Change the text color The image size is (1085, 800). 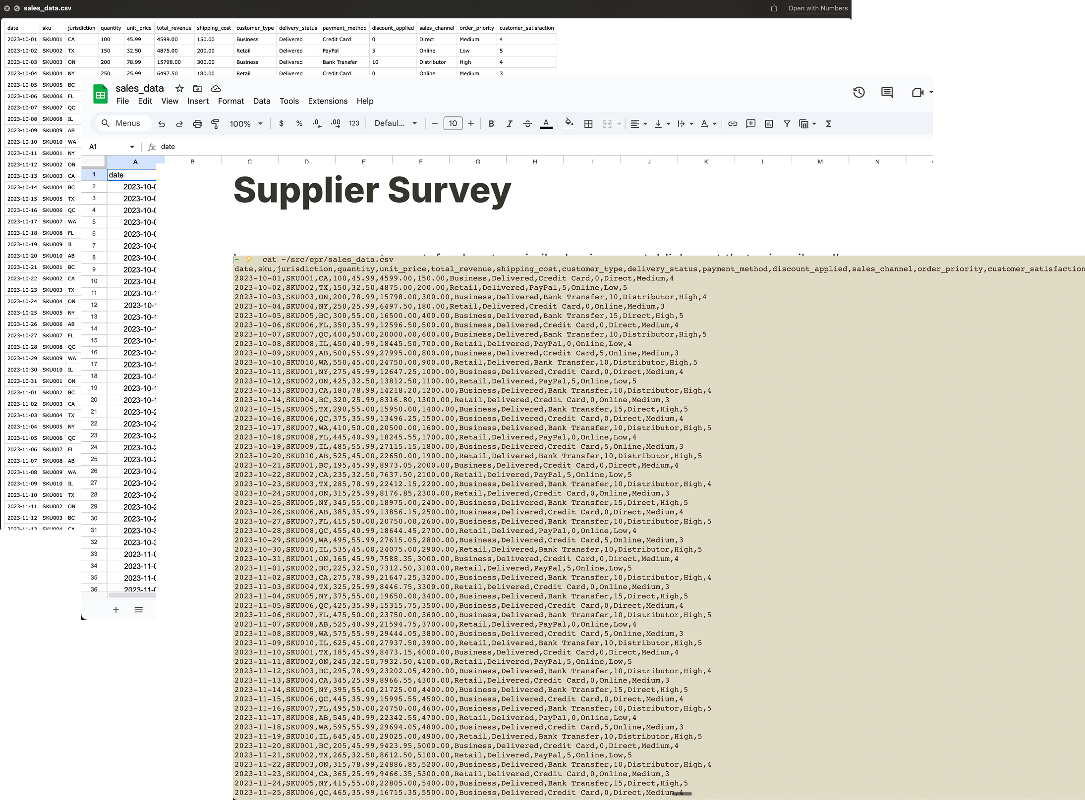pos(546,123)
